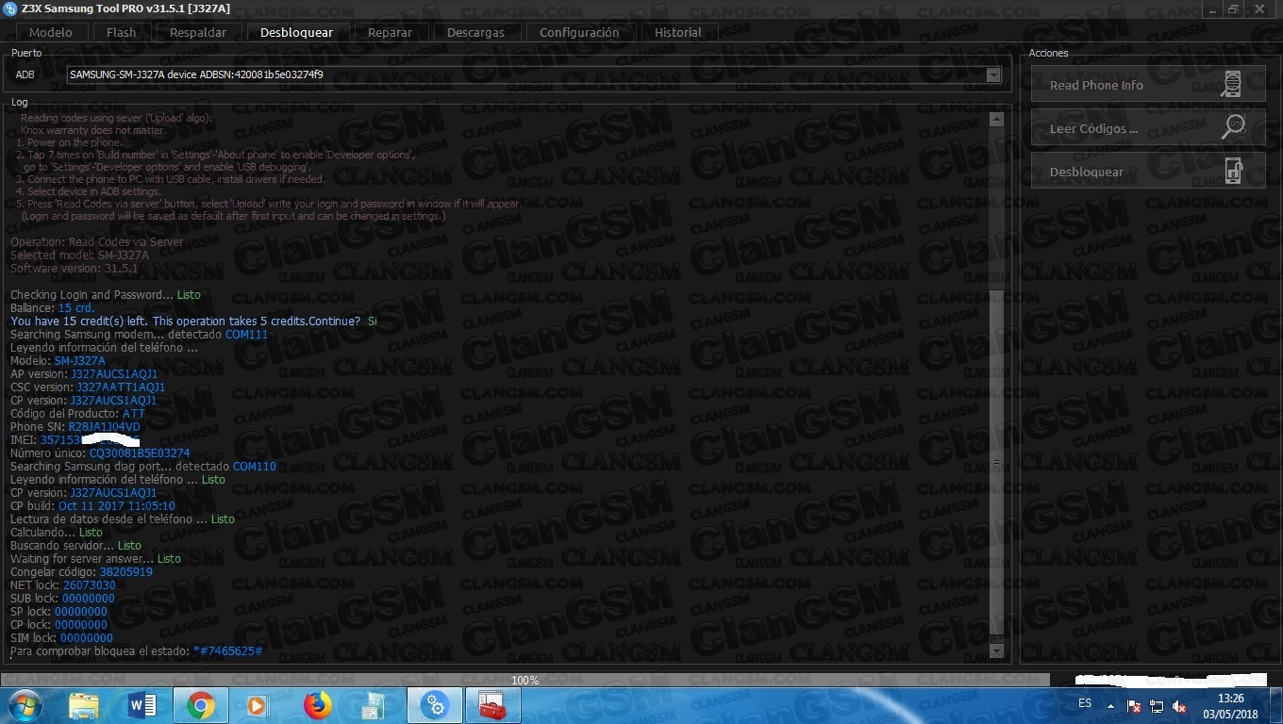Click the log scrollbar down arrow
This screenshot has height=724, width=1283.
click(x=996, y=650)
